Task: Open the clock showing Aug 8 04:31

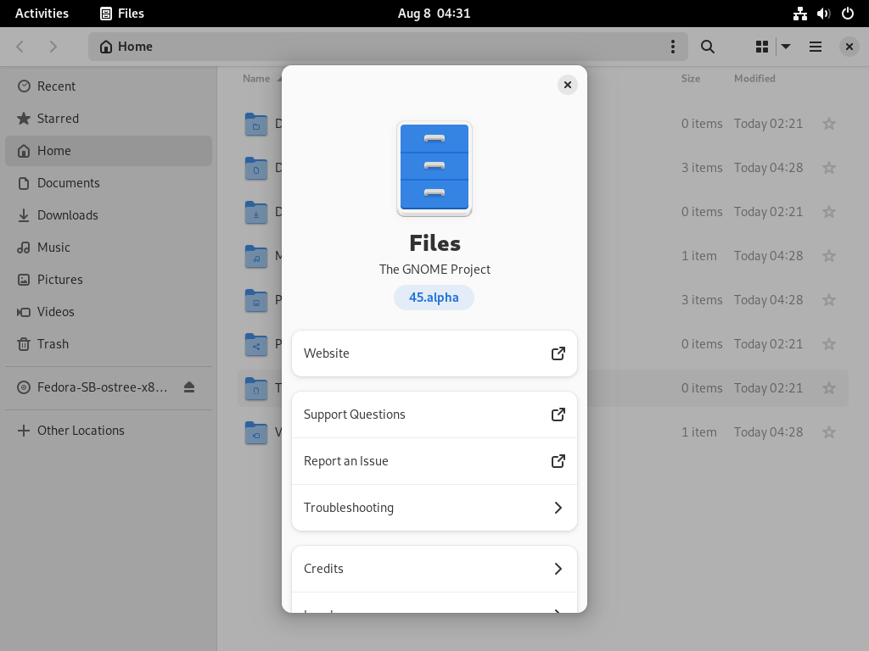Action: click(x=434, y=14)
